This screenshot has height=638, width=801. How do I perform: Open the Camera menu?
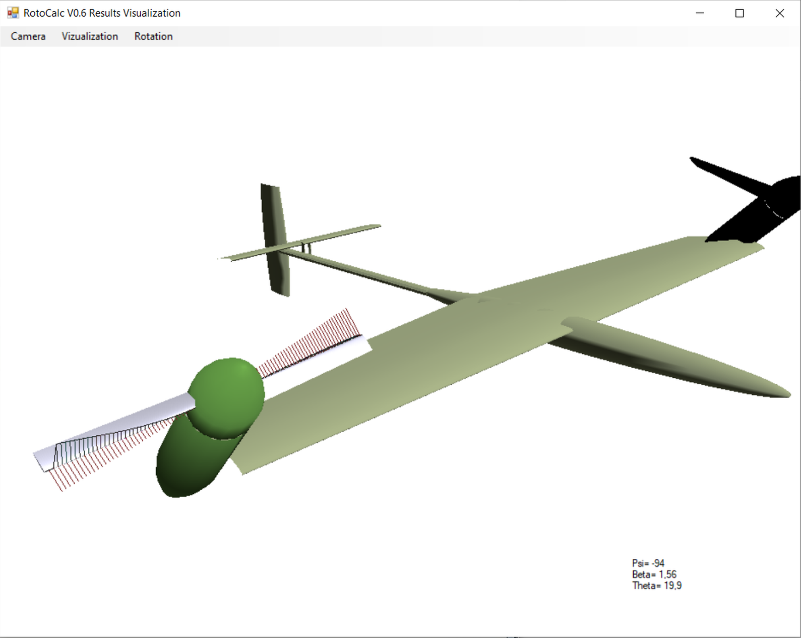click(28, 36)
